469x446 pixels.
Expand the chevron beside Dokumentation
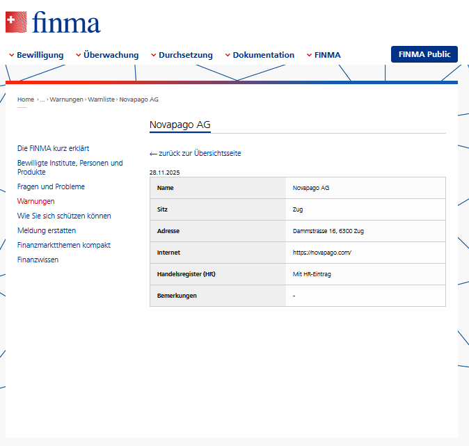pos(228,55)
